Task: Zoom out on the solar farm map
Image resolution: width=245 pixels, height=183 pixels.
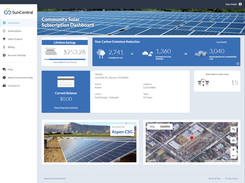Action: pos(234,156)
